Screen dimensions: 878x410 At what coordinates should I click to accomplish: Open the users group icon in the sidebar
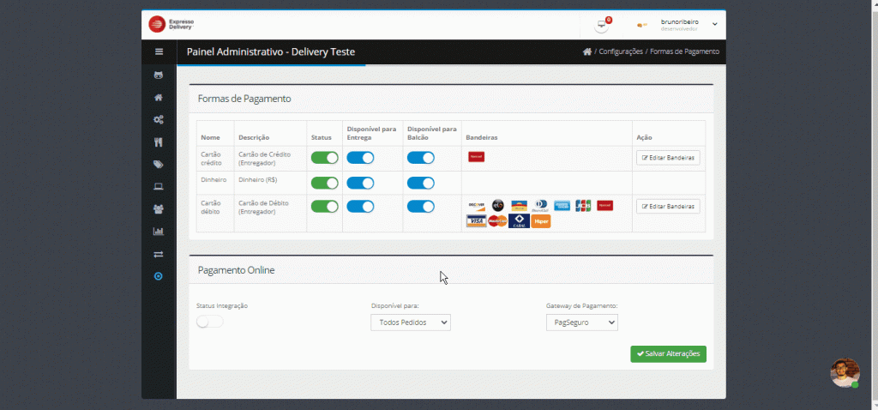click(159, 209)
